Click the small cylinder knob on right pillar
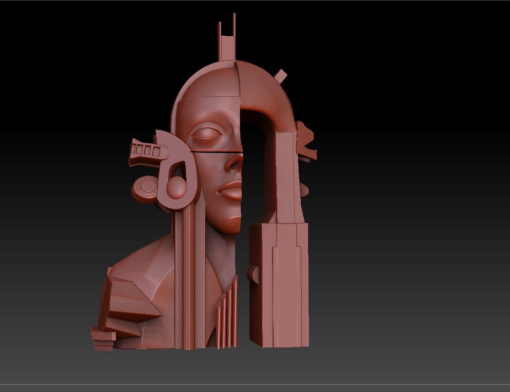This screenshot has width=510, height=392. (252, 271)
